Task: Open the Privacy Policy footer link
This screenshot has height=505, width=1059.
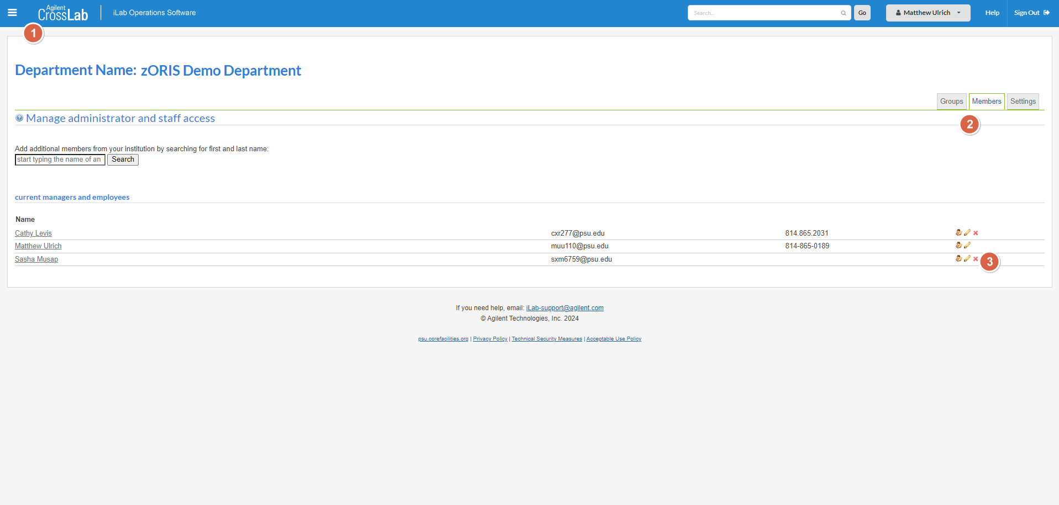Action: point(490,339)
